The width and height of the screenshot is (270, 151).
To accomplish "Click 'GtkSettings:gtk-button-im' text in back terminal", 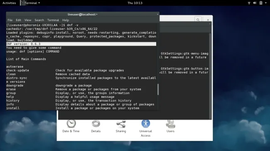I will pos(184,69).
